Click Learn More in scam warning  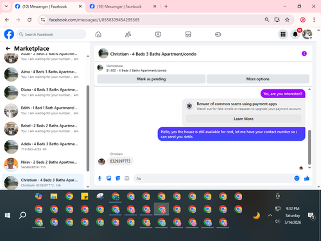243,119
